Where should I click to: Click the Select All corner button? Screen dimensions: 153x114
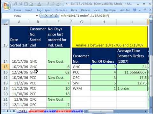click(5, 22)
